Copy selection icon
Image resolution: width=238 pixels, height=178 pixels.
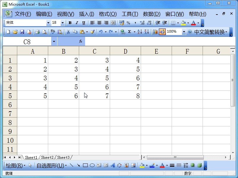[75, 32]
